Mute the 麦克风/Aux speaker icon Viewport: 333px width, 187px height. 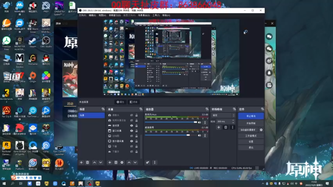coord(199,122)
